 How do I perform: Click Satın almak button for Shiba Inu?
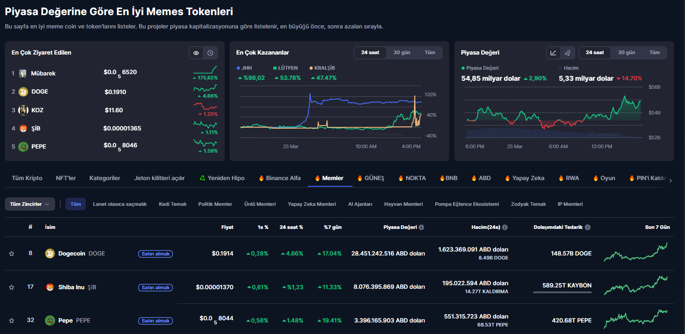155,287
